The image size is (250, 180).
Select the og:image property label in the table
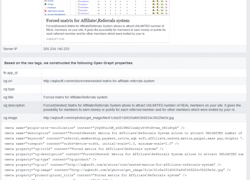pyautogui.click(x=10, y=118)
